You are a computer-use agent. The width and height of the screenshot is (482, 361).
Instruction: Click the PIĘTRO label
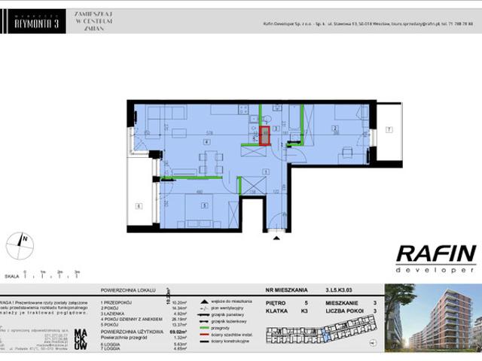pyautogui.click(x=276, y=303)
